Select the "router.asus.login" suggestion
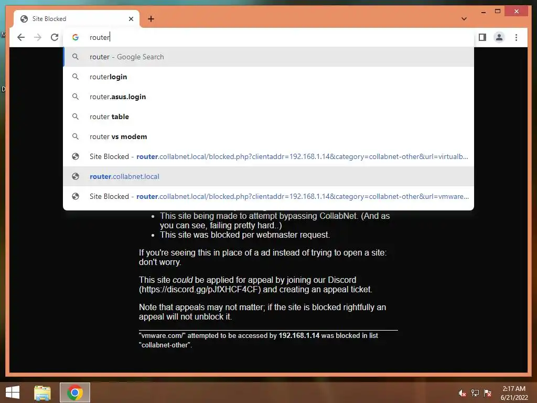Image resolution: width=537 pixels, height=403 pixels. click(x=268, y=97)
